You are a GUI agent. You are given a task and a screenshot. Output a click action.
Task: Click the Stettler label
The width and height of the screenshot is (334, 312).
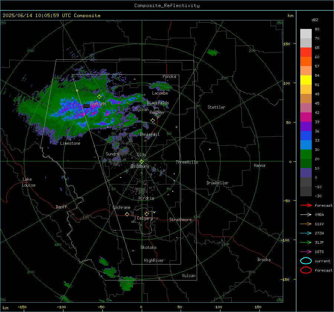[x=216, y=107]
